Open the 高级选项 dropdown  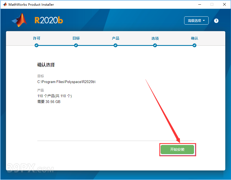196,20
